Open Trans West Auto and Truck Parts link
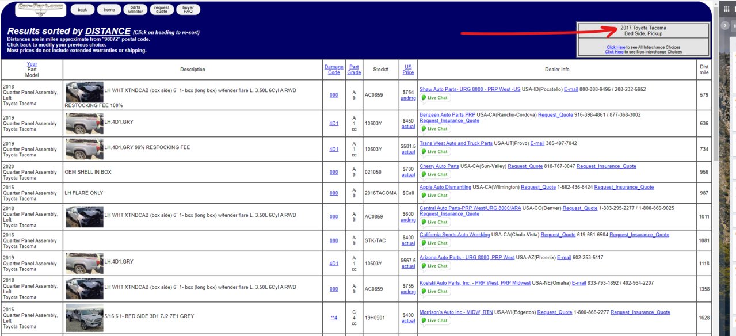 click(x=456, y=143)
